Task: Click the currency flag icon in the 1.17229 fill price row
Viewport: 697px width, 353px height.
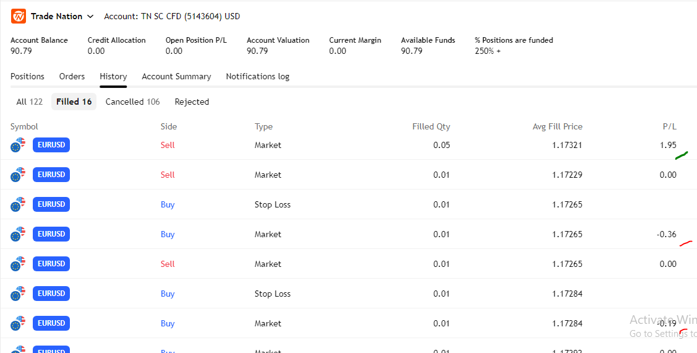Action: click(x=18, y=175)
